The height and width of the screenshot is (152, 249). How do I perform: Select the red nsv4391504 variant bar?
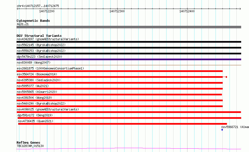pos(119,100)
